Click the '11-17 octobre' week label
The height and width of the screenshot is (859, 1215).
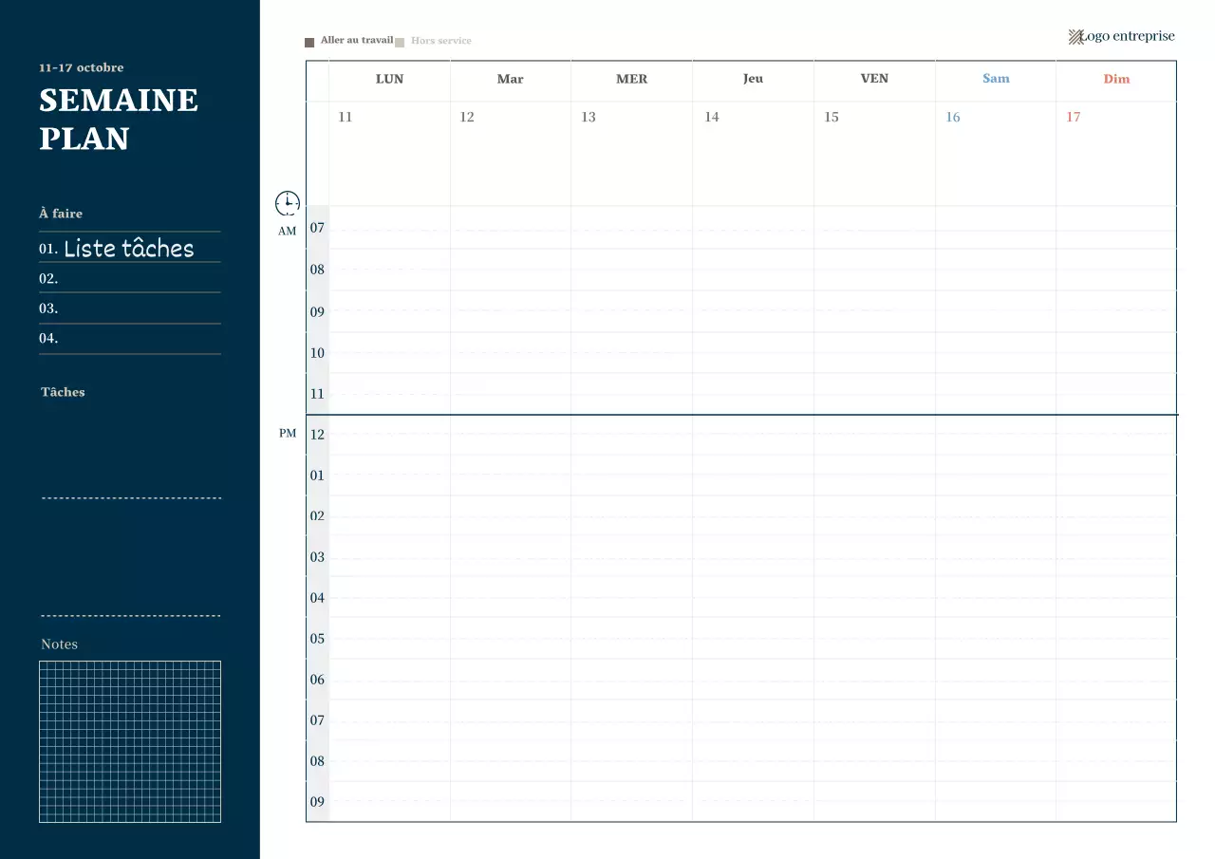tap(81, 67)
